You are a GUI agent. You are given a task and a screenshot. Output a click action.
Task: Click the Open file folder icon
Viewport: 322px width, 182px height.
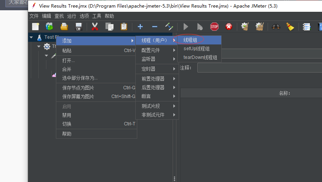[64, 27]
